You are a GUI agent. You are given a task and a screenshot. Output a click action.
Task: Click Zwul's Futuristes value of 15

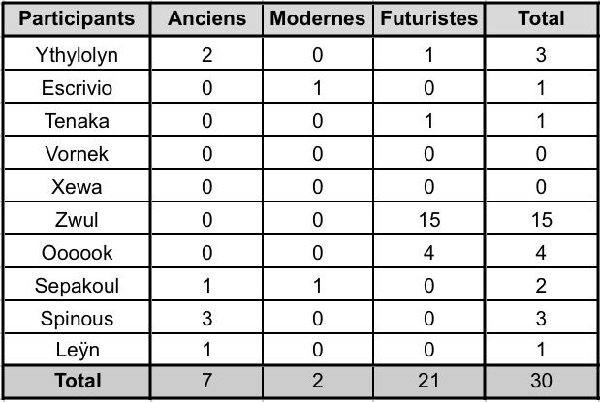tap(428, 220)
